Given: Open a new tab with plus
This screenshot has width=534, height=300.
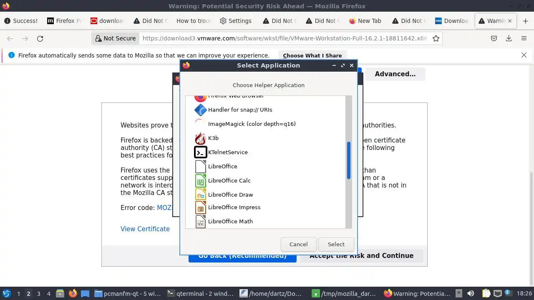Looking at the screenshot, I should click(525, 21).
